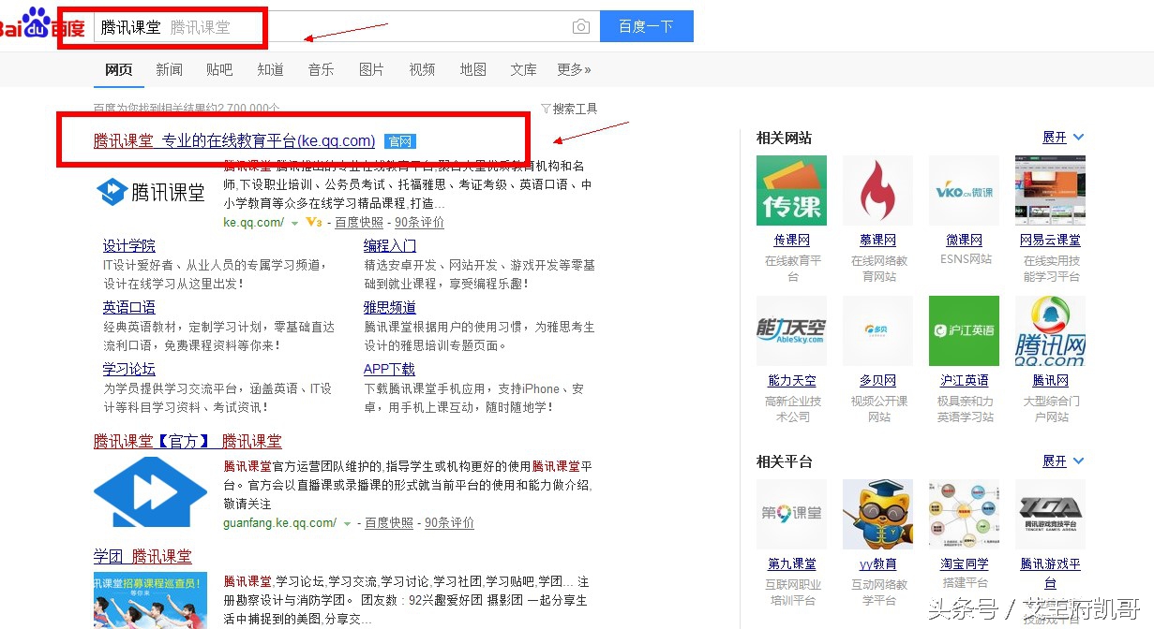Switch to the 视频 tab

pyautogui.click(x=421, y=68)
